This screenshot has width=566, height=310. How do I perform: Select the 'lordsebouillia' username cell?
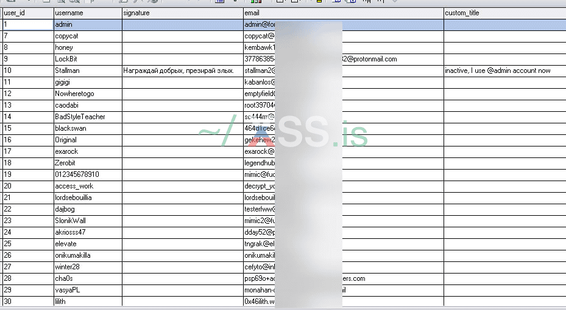click(88, 198)
